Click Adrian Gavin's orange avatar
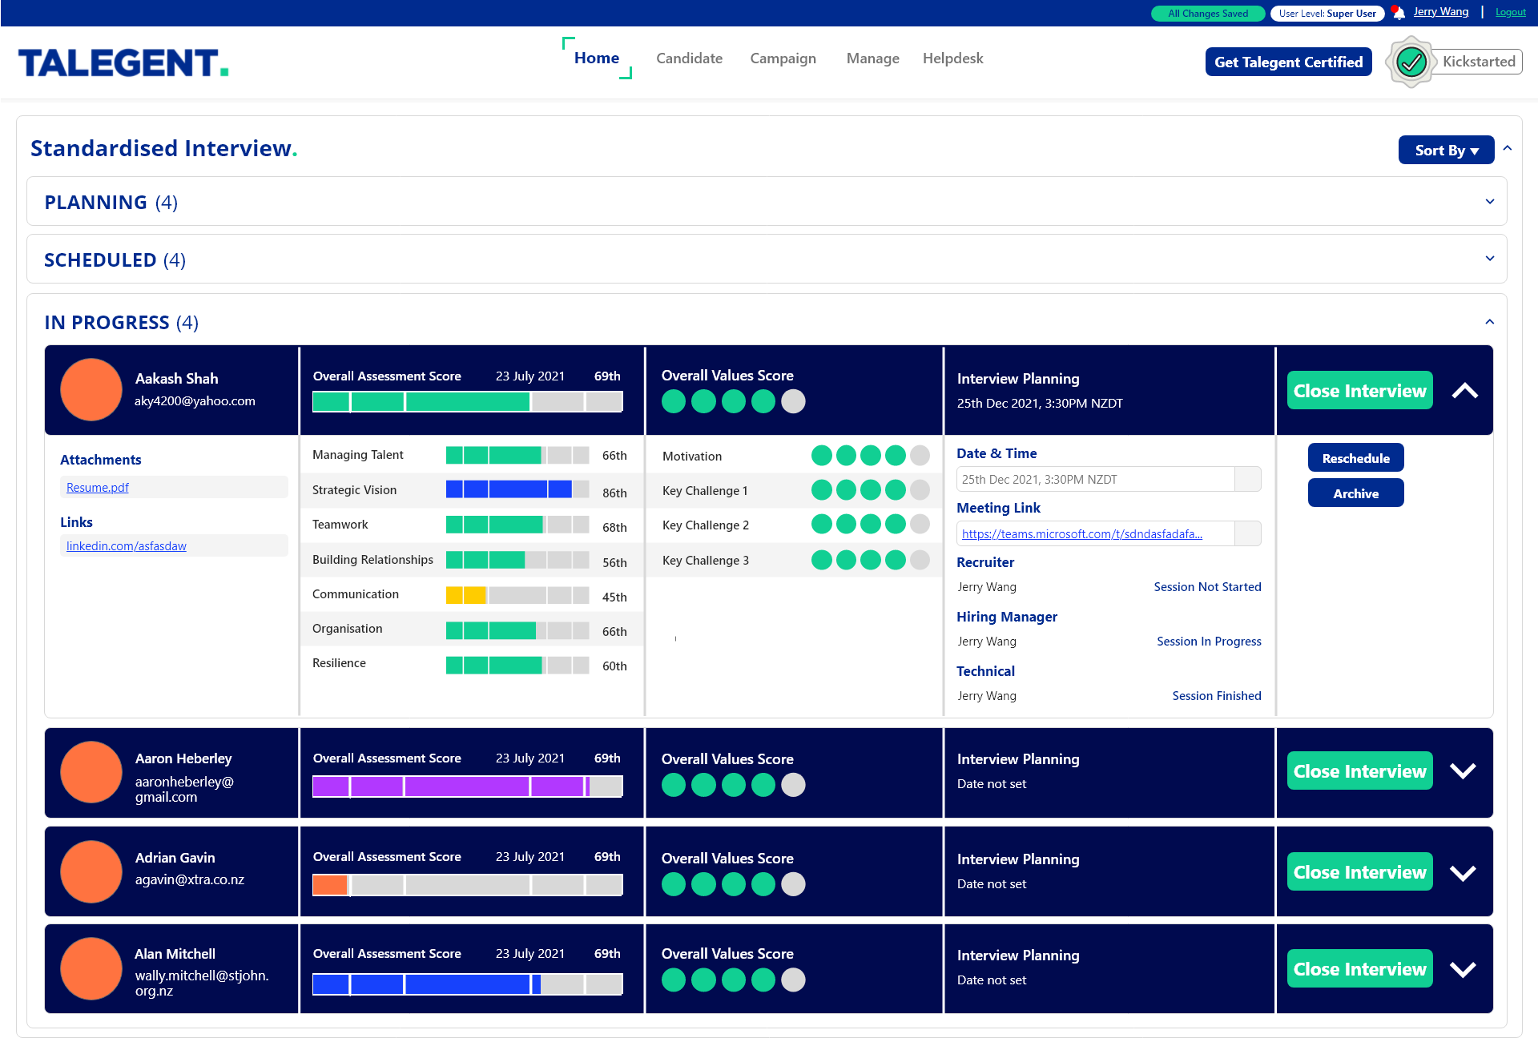 click(x=91, y=871)
